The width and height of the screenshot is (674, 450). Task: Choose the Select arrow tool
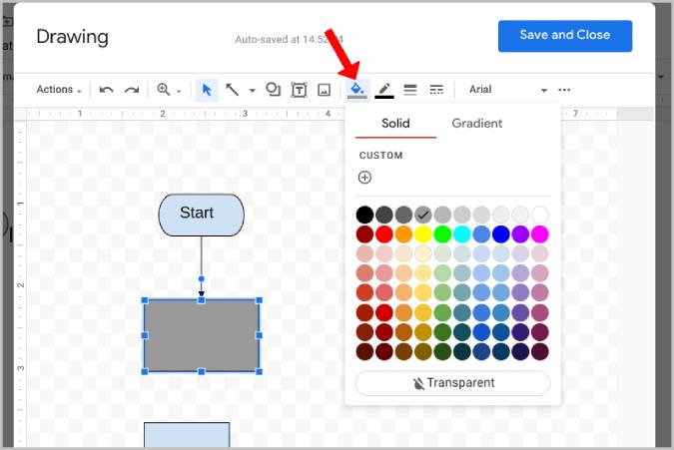(x=207, y=90)
